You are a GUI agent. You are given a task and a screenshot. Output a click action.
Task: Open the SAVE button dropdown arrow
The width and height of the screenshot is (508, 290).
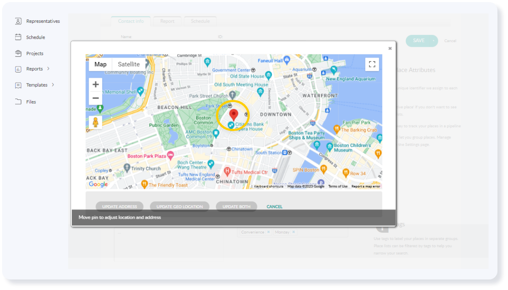[434, 41]
